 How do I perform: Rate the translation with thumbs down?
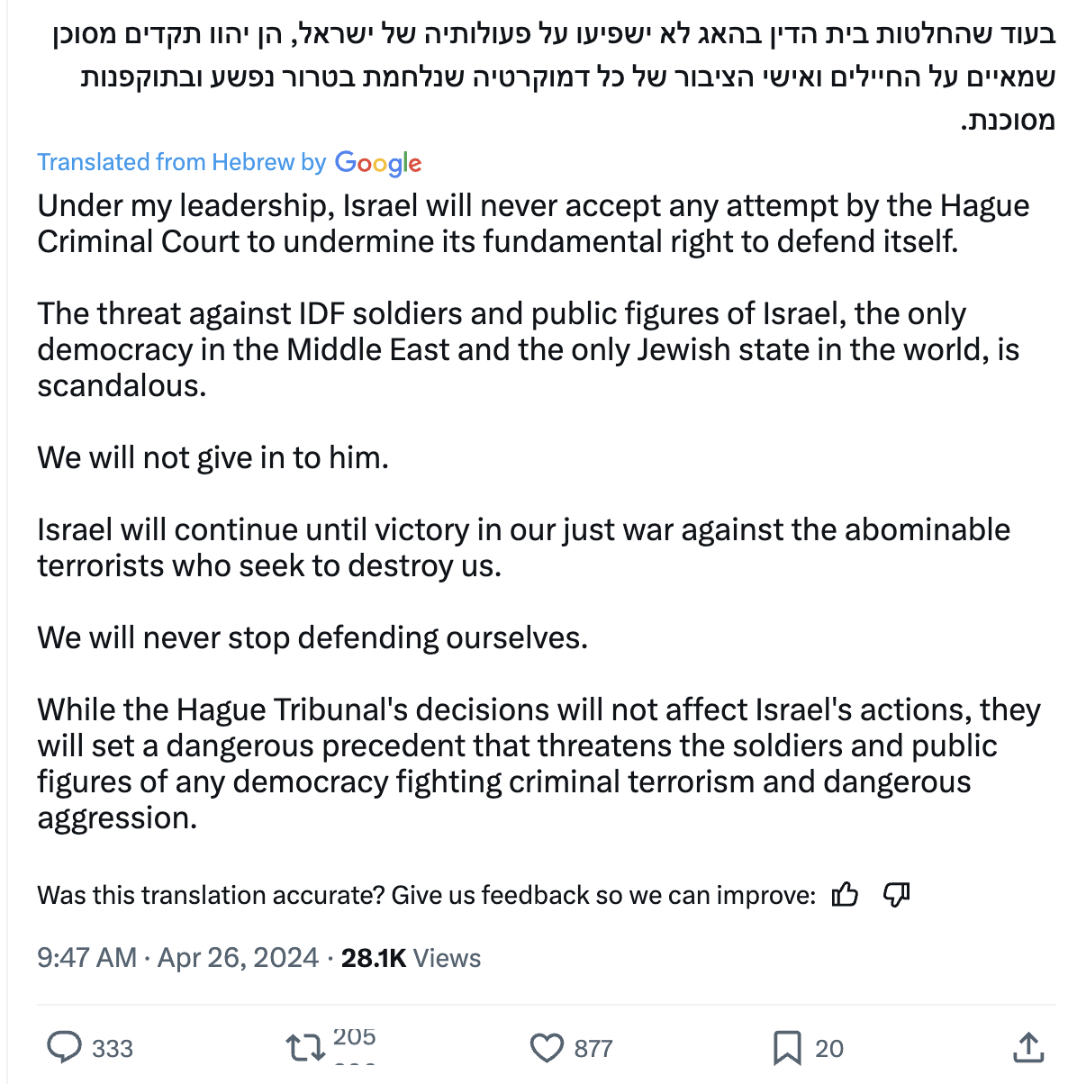pyautogui.click(x=897, y=895)
